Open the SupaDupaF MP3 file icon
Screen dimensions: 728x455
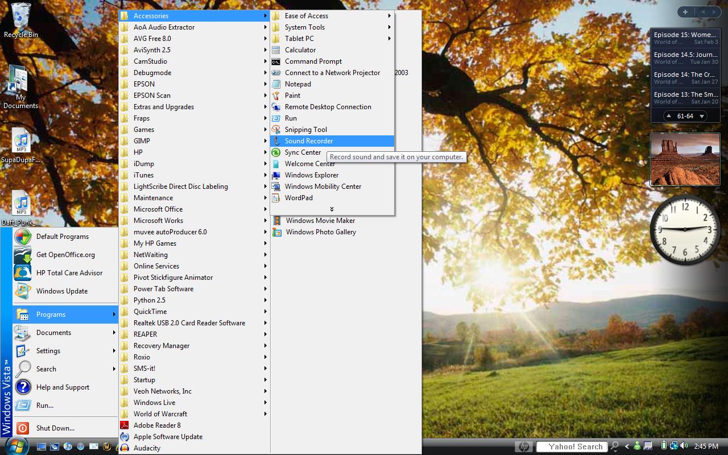coord(20,145)
